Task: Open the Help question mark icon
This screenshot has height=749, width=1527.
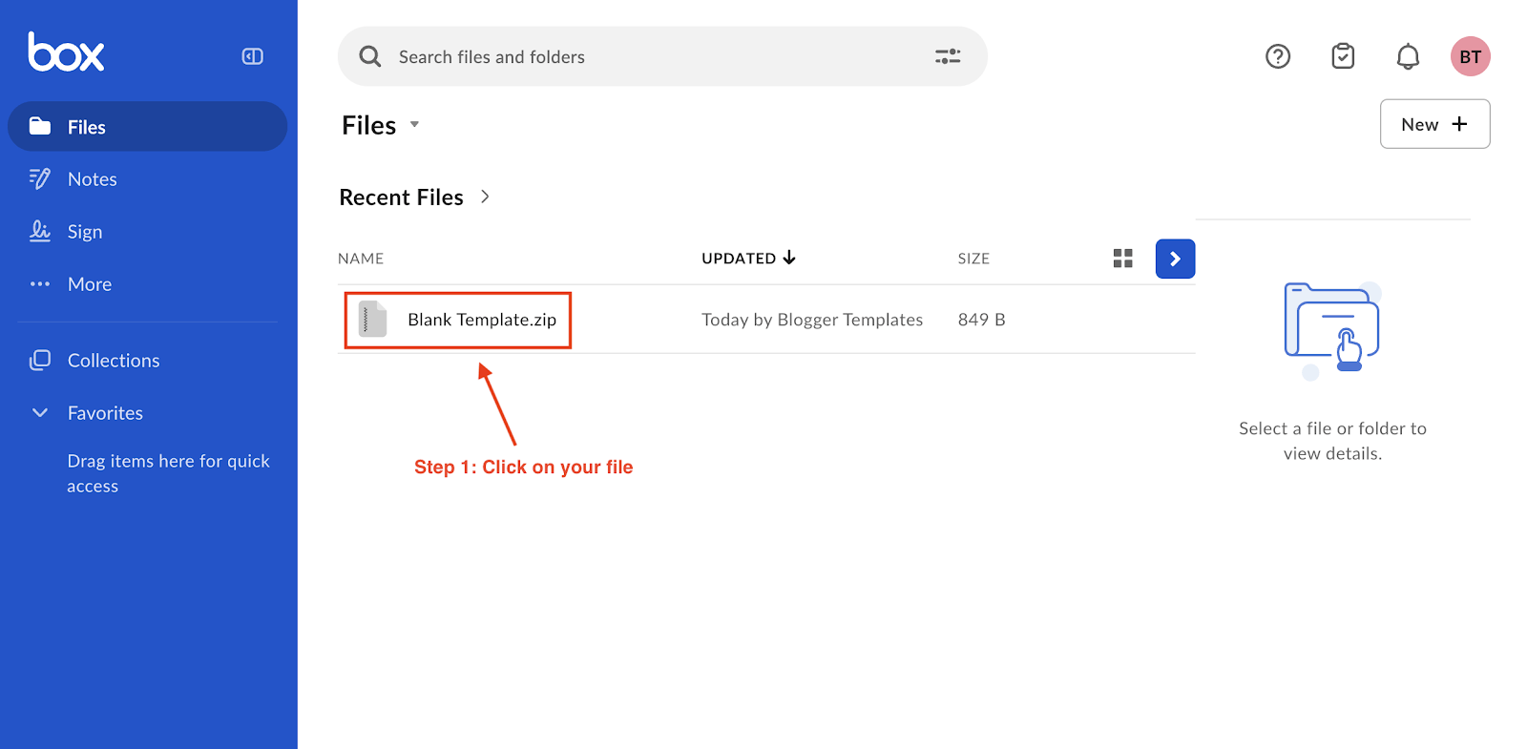Action: 1278,56
